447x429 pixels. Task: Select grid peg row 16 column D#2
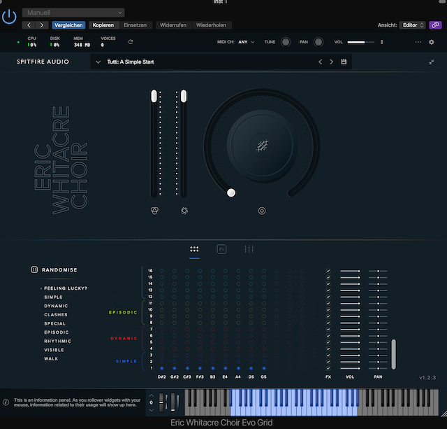pos(162,271)
